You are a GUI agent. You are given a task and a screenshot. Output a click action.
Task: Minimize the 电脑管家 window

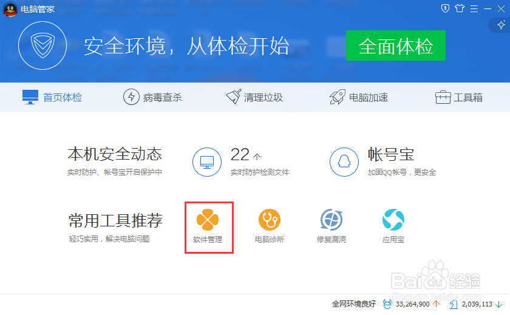488,8
